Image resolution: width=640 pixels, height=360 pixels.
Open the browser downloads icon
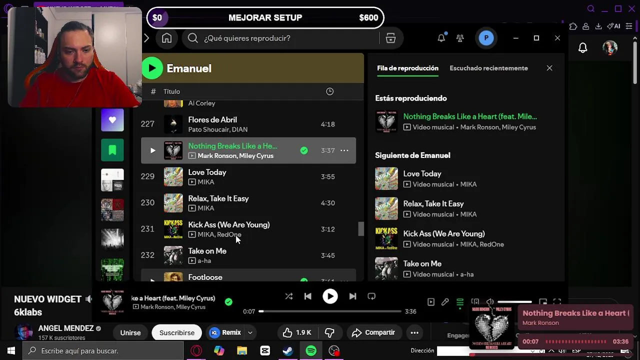pyautogui.click(x=598, y=26)
